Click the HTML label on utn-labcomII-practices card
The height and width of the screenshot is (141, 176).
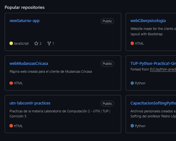(x=18, y=126)
